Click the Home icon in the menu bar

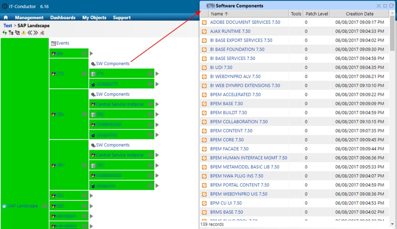click(x=5, y=17)
